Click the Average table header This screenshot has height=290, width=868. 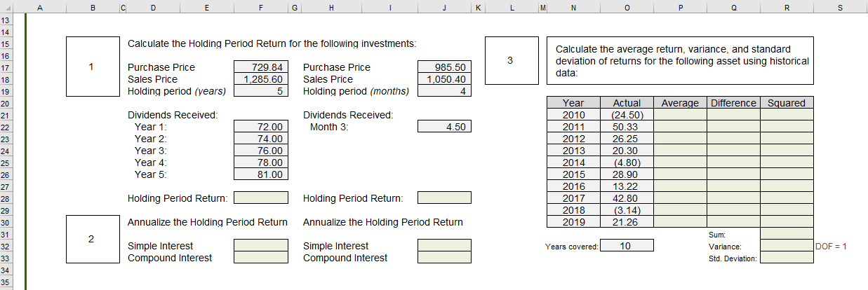pyautogui.click(x=680, y=103)
